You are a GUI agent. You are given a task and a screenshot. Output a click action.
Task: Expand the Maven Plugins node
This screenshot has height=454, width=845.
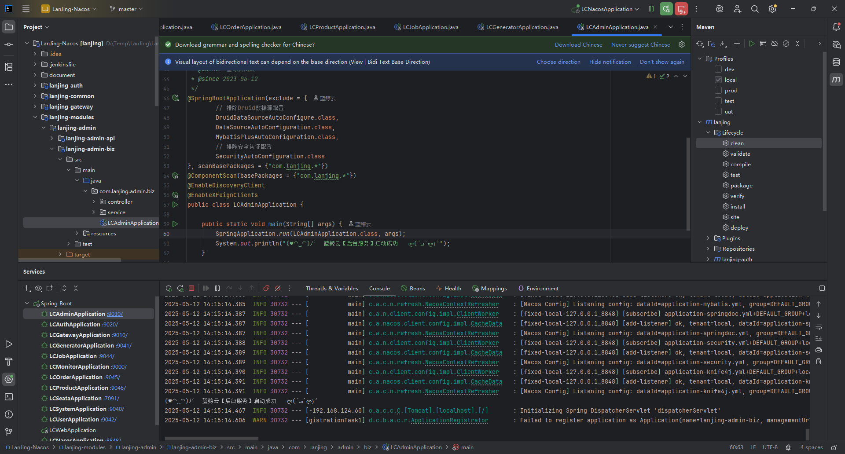tap(708, 238)
